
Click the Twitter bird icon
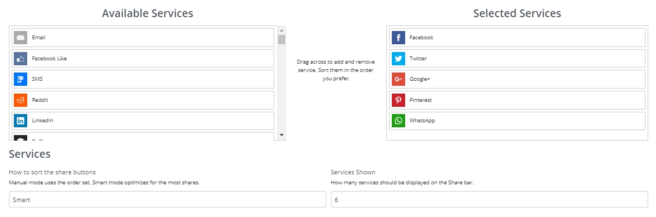coord(398,59)
